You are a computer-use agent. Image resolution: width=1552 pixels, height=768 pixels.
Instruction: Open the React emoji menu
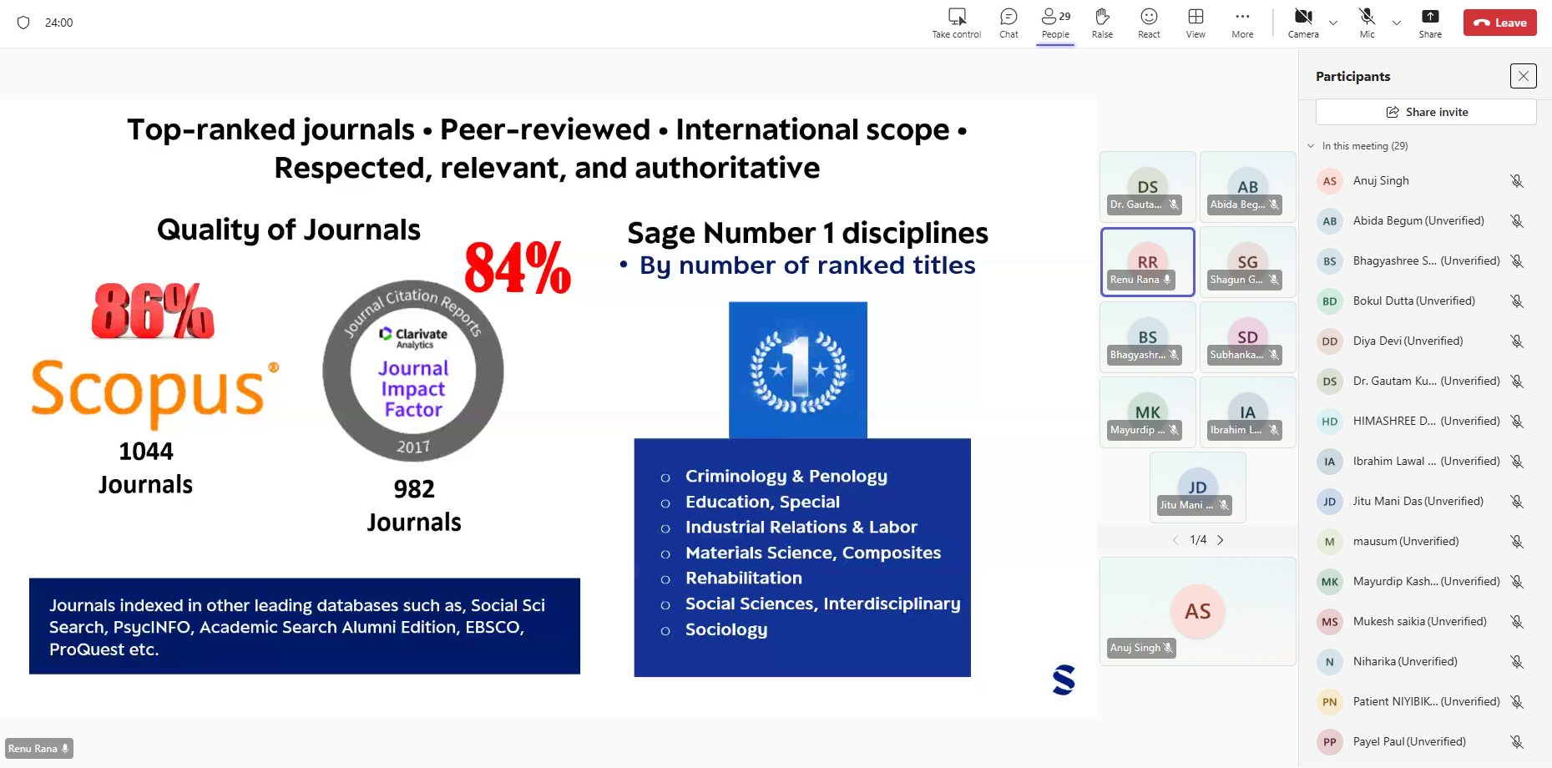click(1149, 23)
